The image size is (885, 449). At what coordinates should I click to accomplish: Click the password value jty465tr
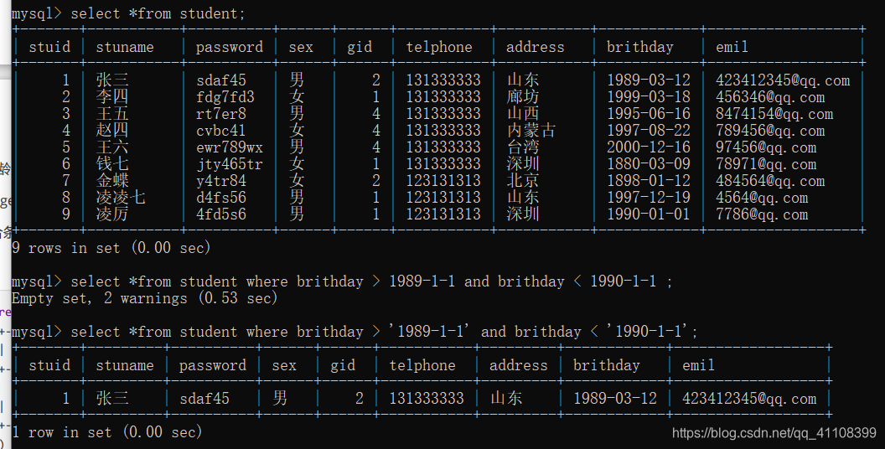pos(230,164)
